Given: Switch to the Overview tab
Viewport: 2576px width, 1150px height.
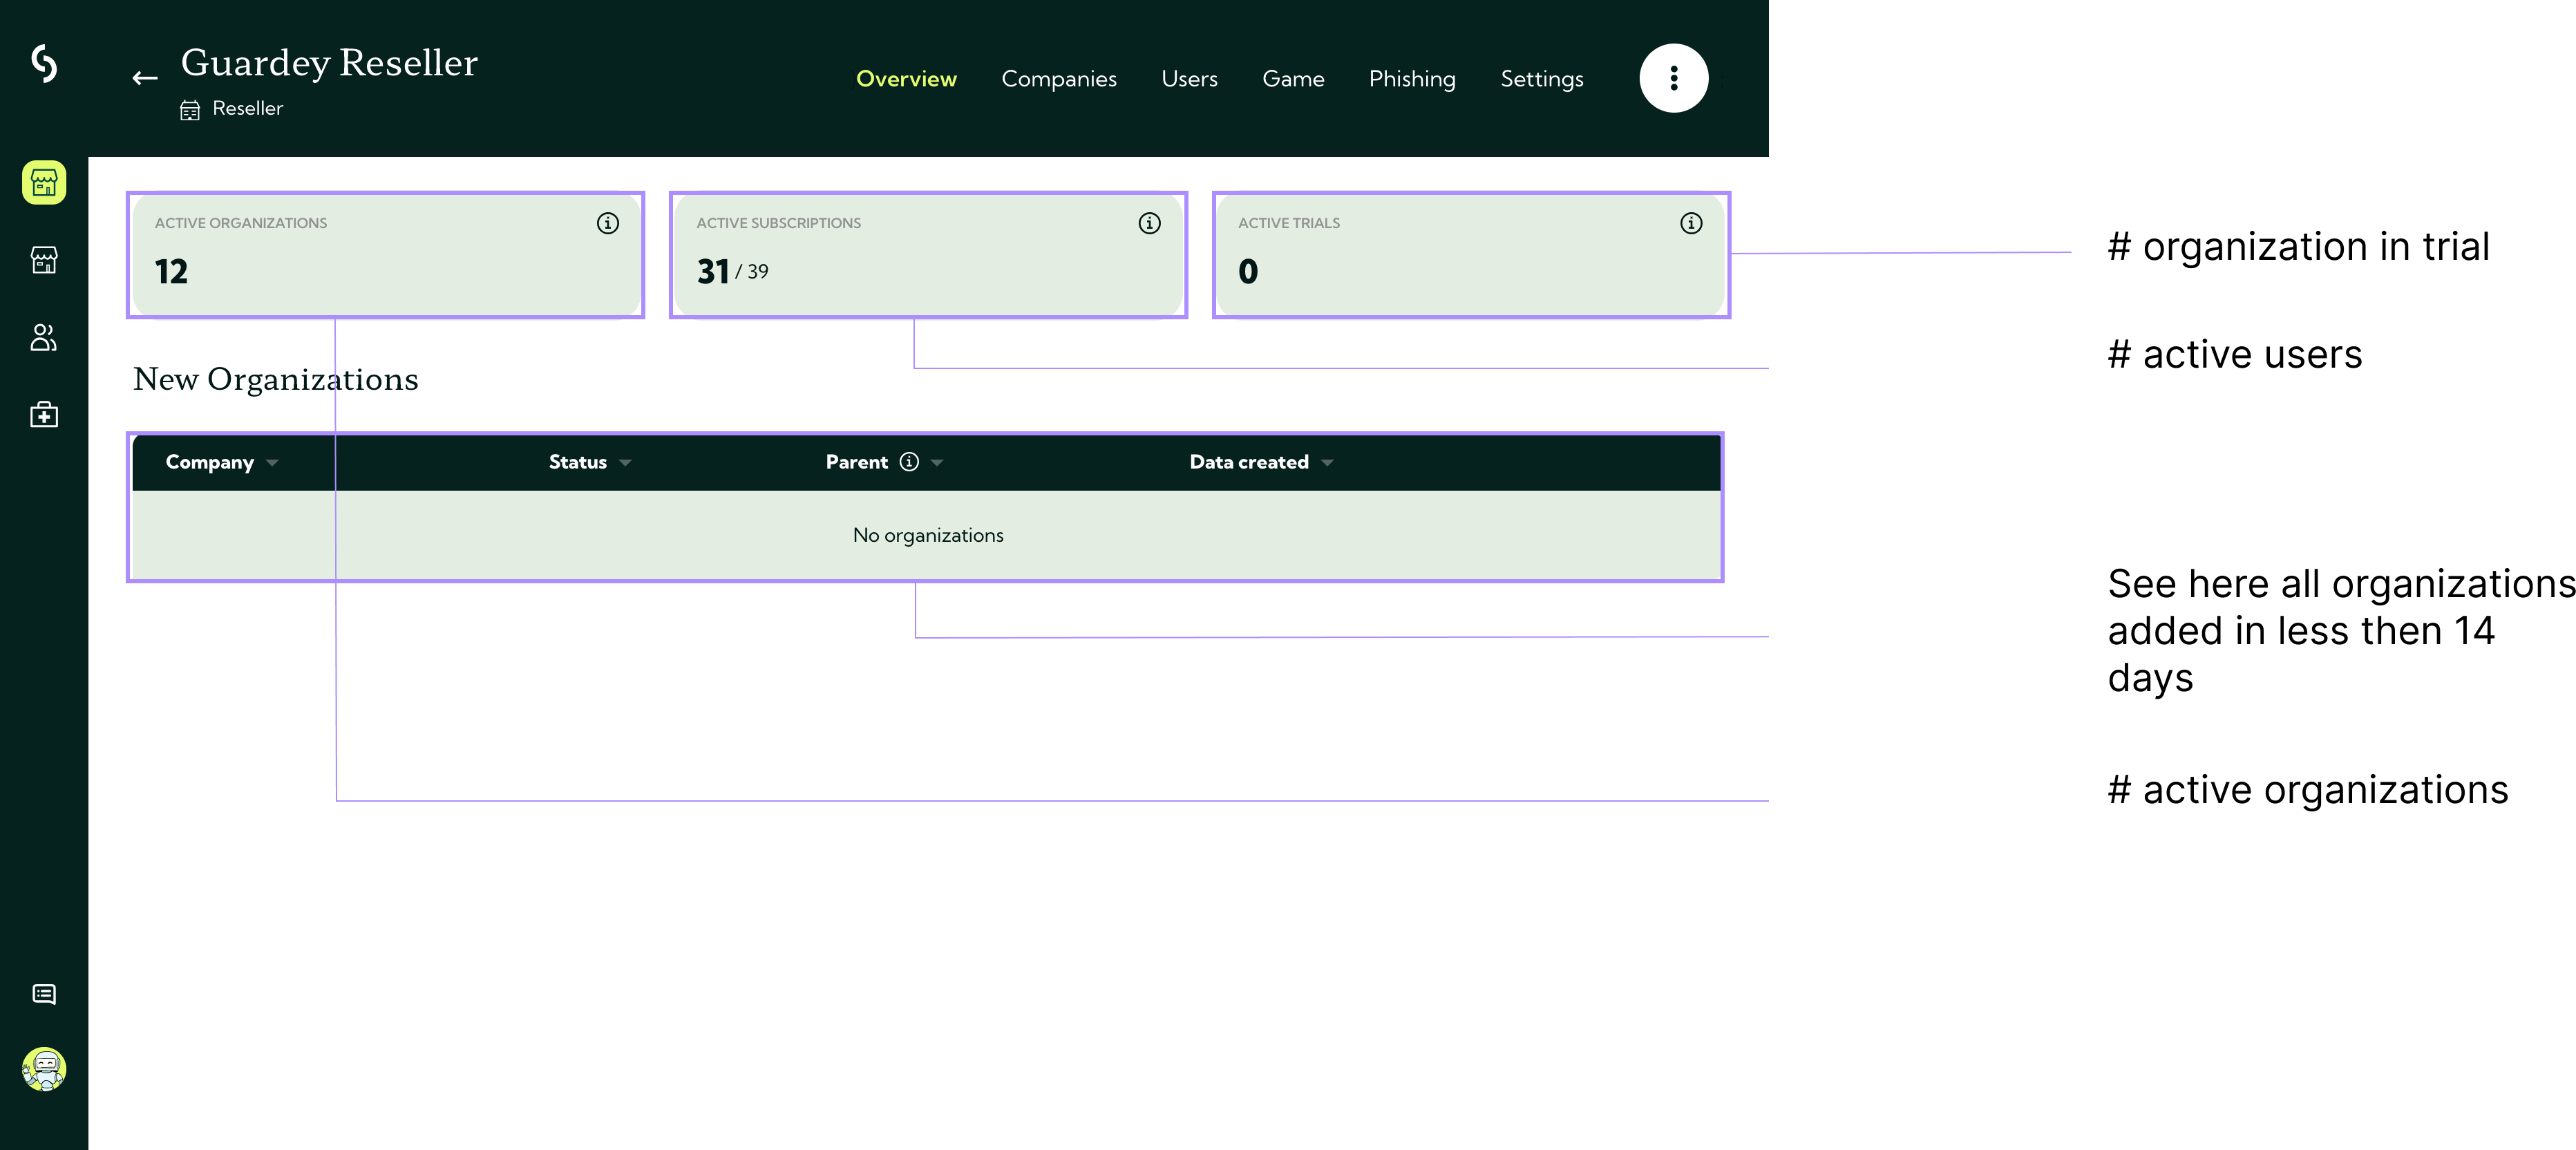Looking at the screenshot, I should (x=906, y=79).
